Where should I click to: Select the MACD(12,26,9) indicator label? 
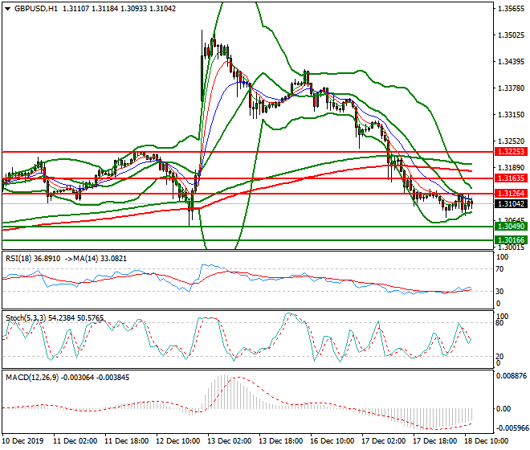coord(32,377)
